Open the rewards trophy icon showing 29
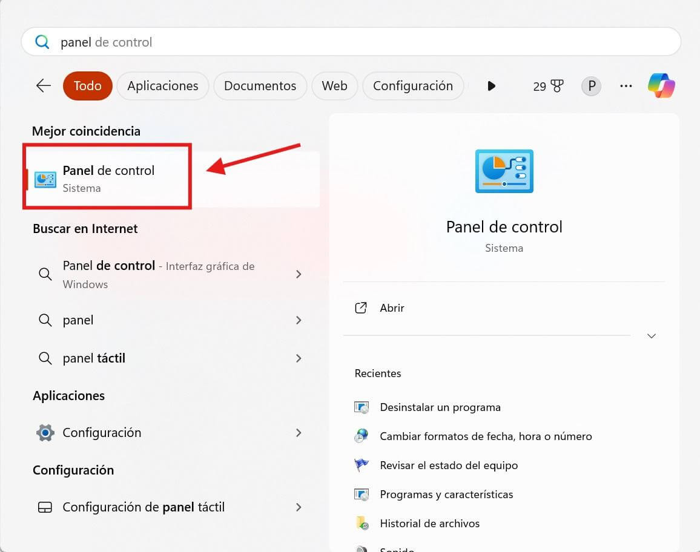 [548, 86]
